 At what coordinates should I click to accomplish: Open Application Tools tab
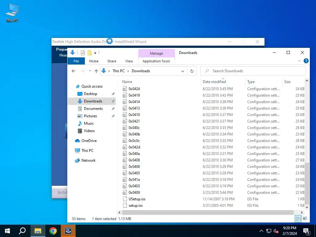pos(156,61)
